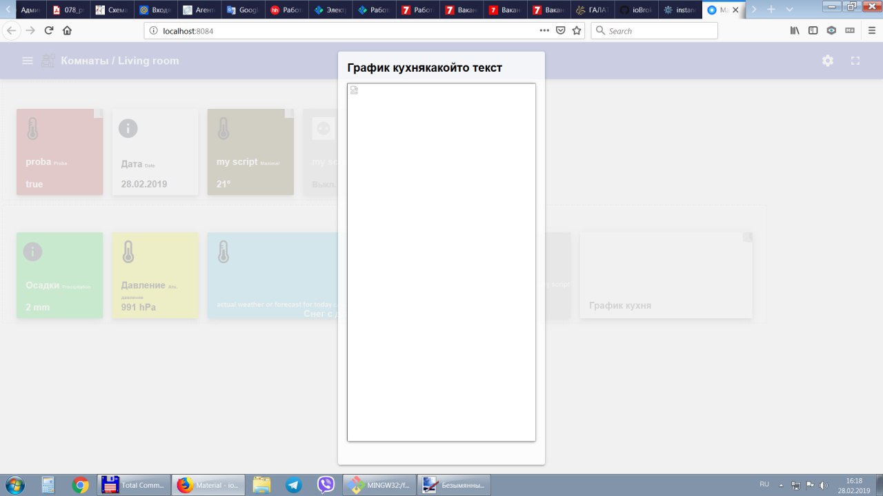Switch to ГАЛА browser tab
The width and height of the screenshot is (883, 496).
pos(592,10)
